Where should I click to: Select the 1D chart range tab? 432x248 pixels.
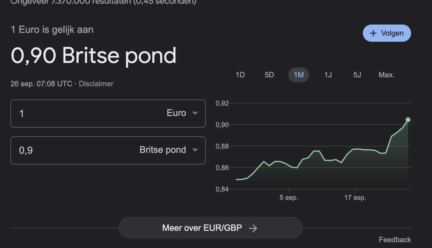[x=240, y=75]
